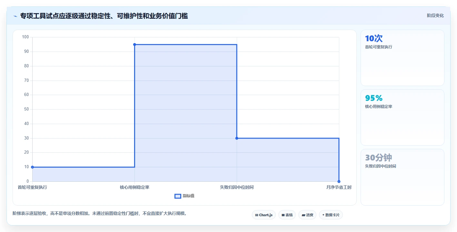This screenshot has height=232, width=457.
Task: Click the blue 指标值 legend color box
Action: 178,196
